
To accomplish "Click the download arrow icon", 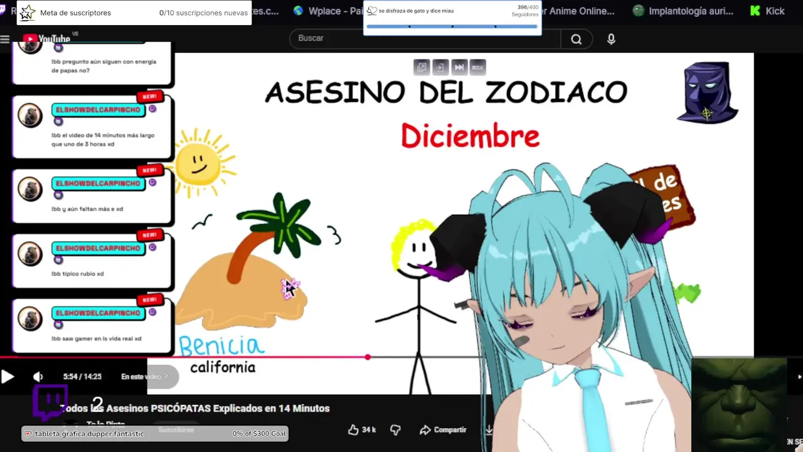I will [489, 430].
